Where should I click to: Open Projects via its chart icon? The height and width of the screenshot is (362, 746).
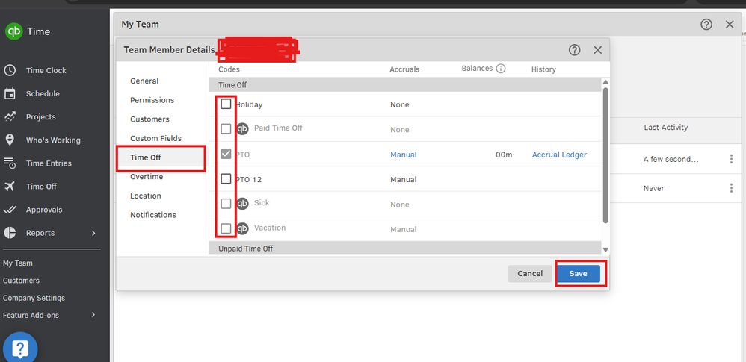(10, 117)
